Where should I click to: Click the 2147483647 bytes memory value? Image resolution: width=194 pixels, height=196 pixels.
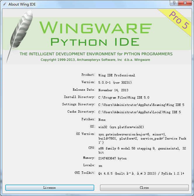tap(112, 158)
